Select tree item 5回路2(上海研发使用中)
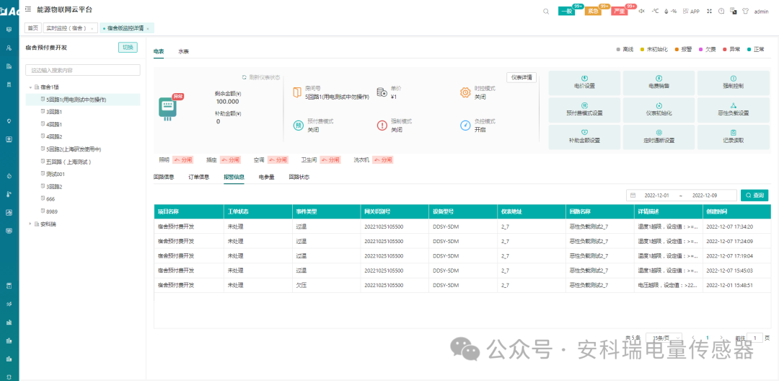 pos(74,149)
